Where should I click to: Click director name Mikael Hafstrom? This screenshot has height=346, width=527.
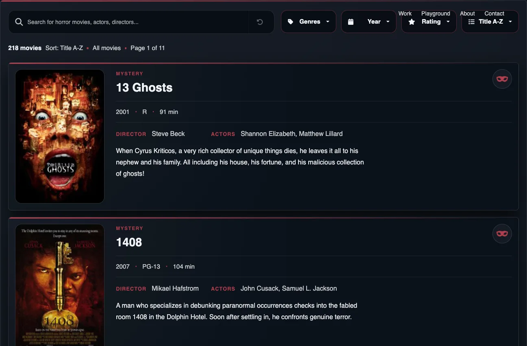click(x=175, y=288)
